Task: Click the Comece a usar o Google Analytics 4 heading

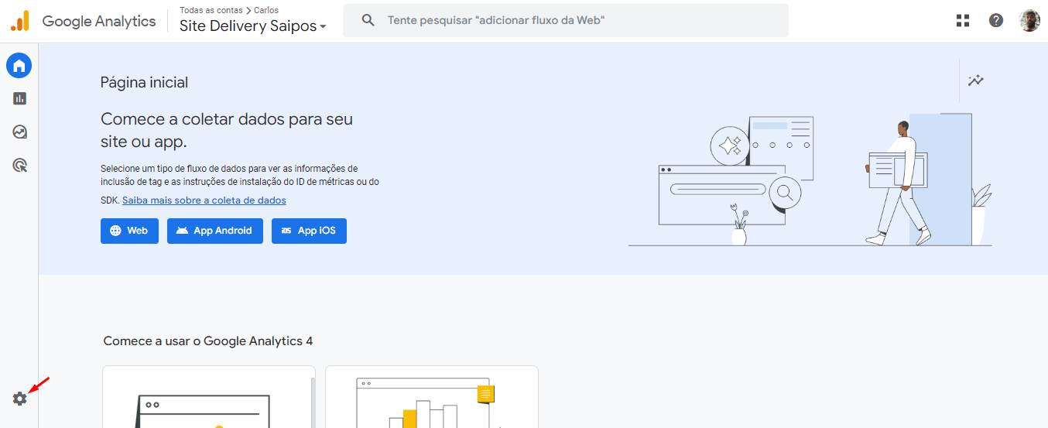Action: tap(208, 341)
